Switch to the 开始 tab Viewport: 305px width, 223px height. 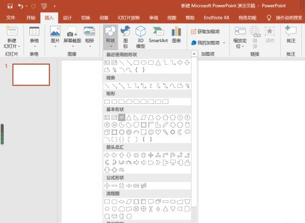tap(30, 18)
